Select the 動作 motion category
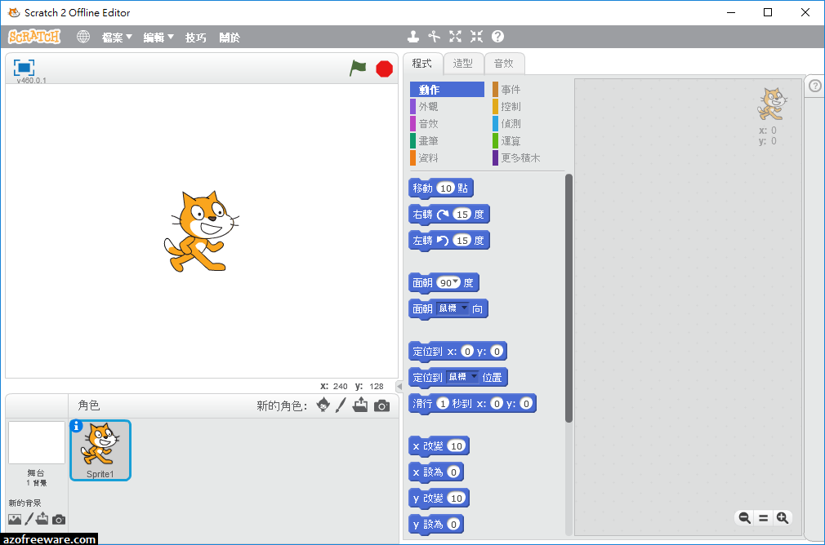 point(448,90)
